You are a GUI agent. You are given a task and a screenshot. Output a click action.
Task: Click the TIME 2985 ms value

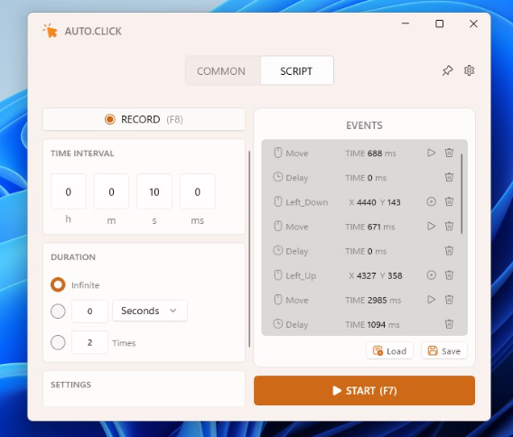coord(373,300)
